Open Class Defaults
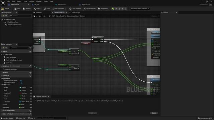 coord(90,9)
